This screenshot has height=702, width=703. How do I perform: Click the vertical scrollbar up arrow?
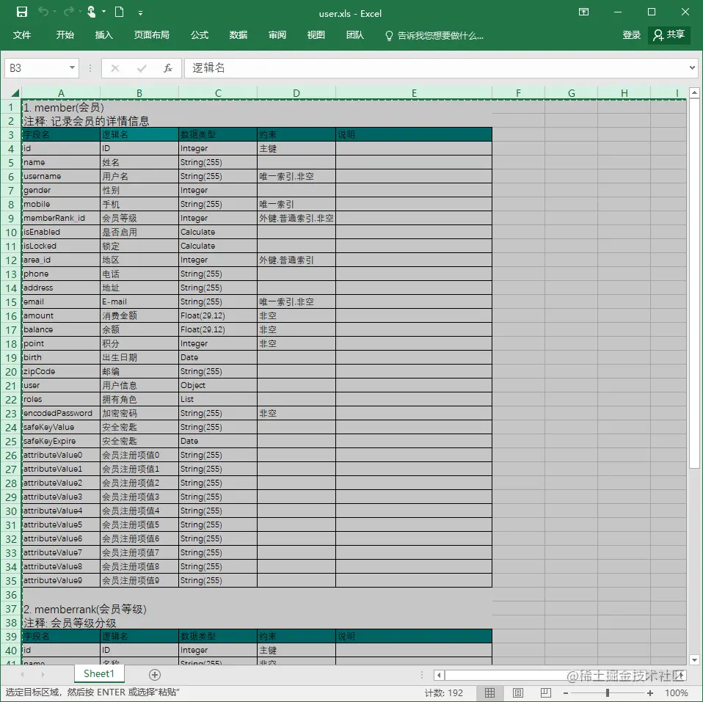coord(694,92)
